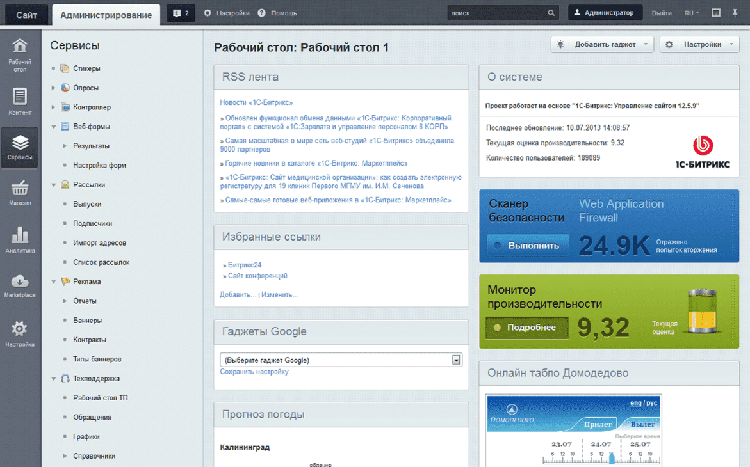Expand the Стикеры tree item
This screenshot has width=750, height=467.
pyautogui.click(x=54, y=68)
